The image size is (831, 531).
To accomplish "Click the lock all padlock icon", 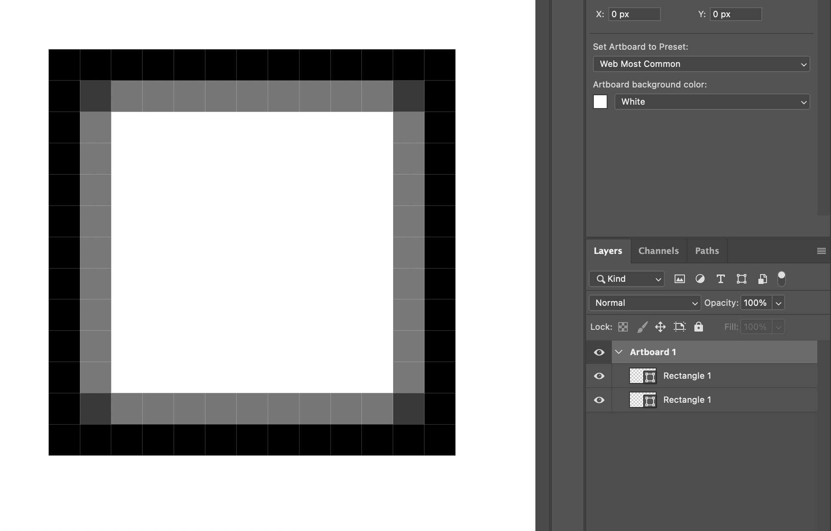I will point(698,327).
